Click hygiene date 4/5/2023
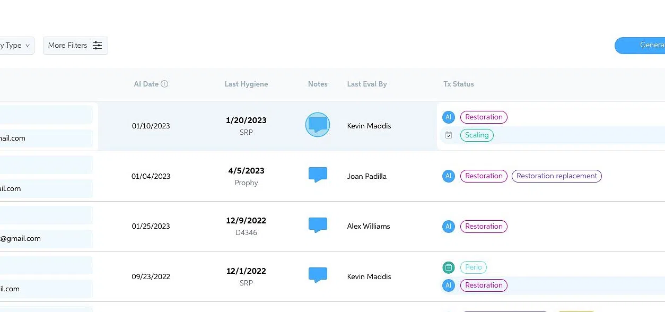 pos(246,171)
